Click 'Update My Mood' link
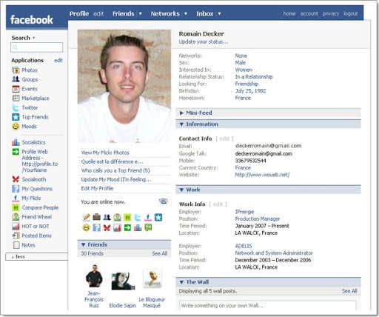 [116, 179]
